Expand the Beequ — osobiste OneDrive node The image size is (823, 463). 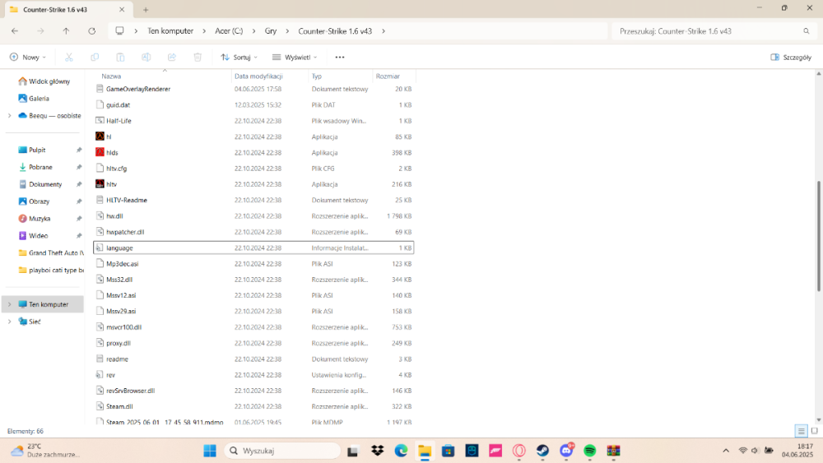tap(9, 115)
